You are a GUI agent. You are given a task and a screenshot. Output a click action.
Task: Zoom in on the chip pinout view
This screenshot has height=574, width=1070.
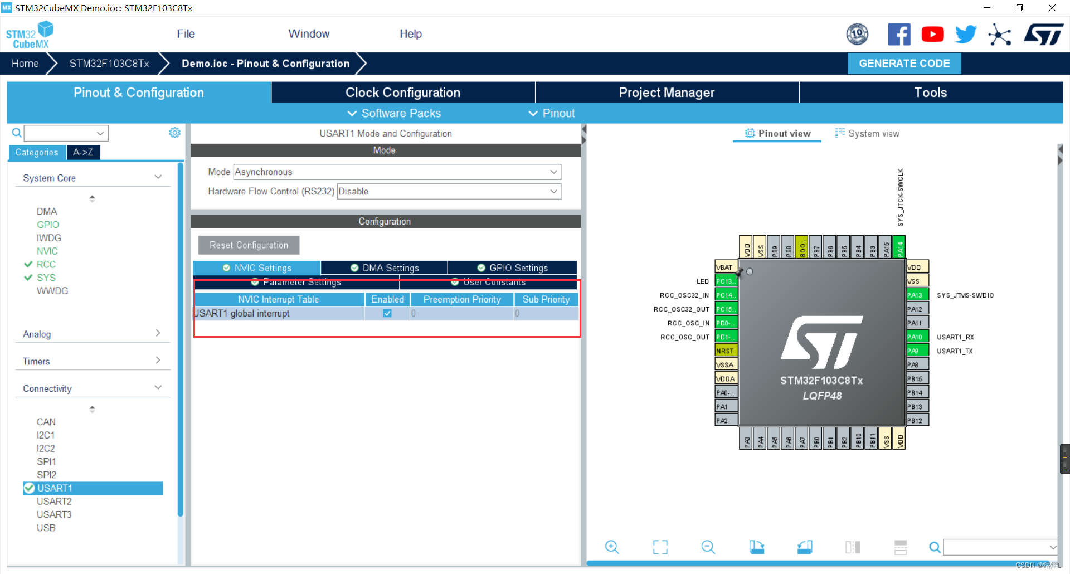click(612, 547)
